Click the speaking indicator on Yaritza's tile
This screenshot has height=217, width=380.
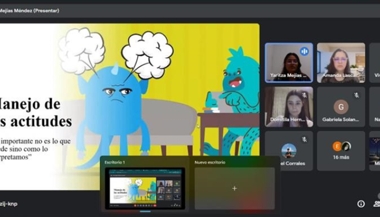[x=304, y=51]
